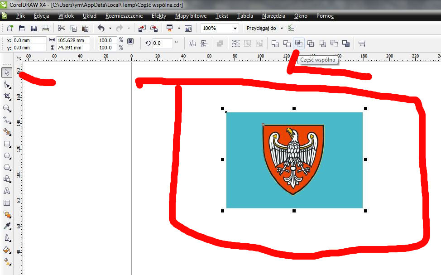Activate the Text tool
The width and height of the screenshot is (441, 275).
(x=7, y=191)
